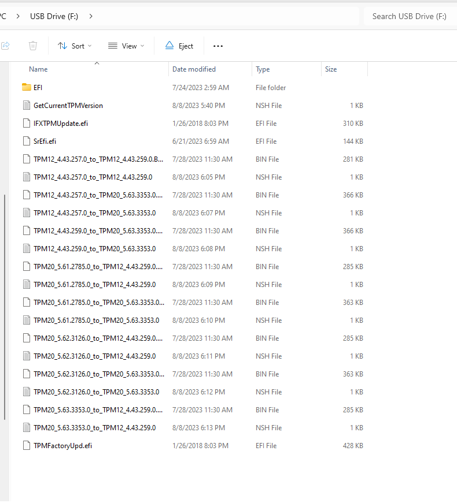Screen dimensions: 457x503
Task: Click the 144 KB size cell
Action: (353, 141)
